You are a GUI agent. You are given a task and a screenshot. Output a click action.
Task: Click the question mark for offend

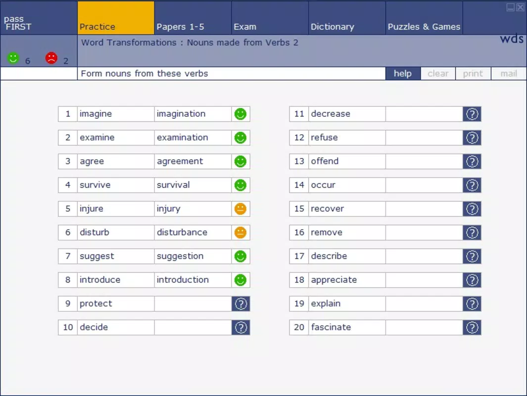pyautogui.click(x=472, y=161)
